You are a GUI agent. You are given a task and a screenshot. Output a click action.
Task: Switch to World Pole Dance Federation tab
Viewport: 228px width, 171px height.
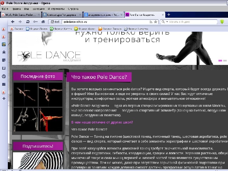20,15
